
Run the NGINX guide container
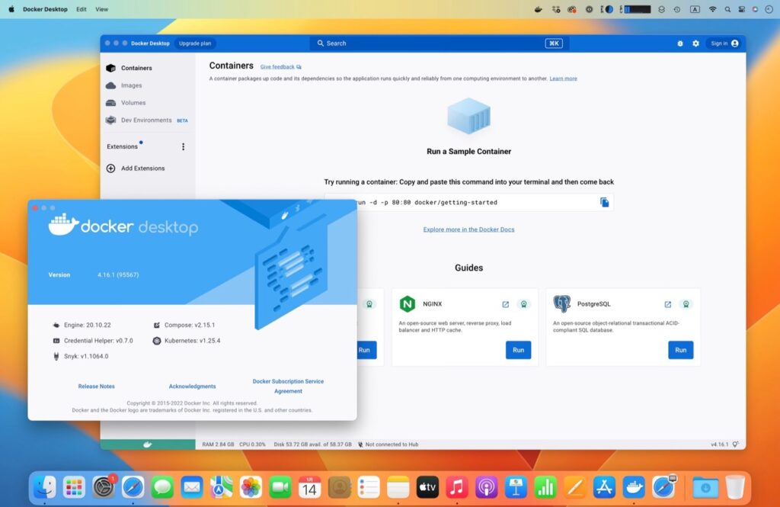pyautogui.click(x=518, y=350)
